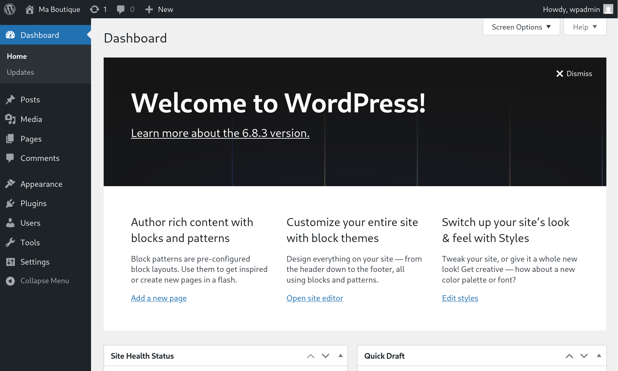Toggle the Quick Draft panel
Screen dimensions: 618x371
pyautogui.click(x=599, y=356)
